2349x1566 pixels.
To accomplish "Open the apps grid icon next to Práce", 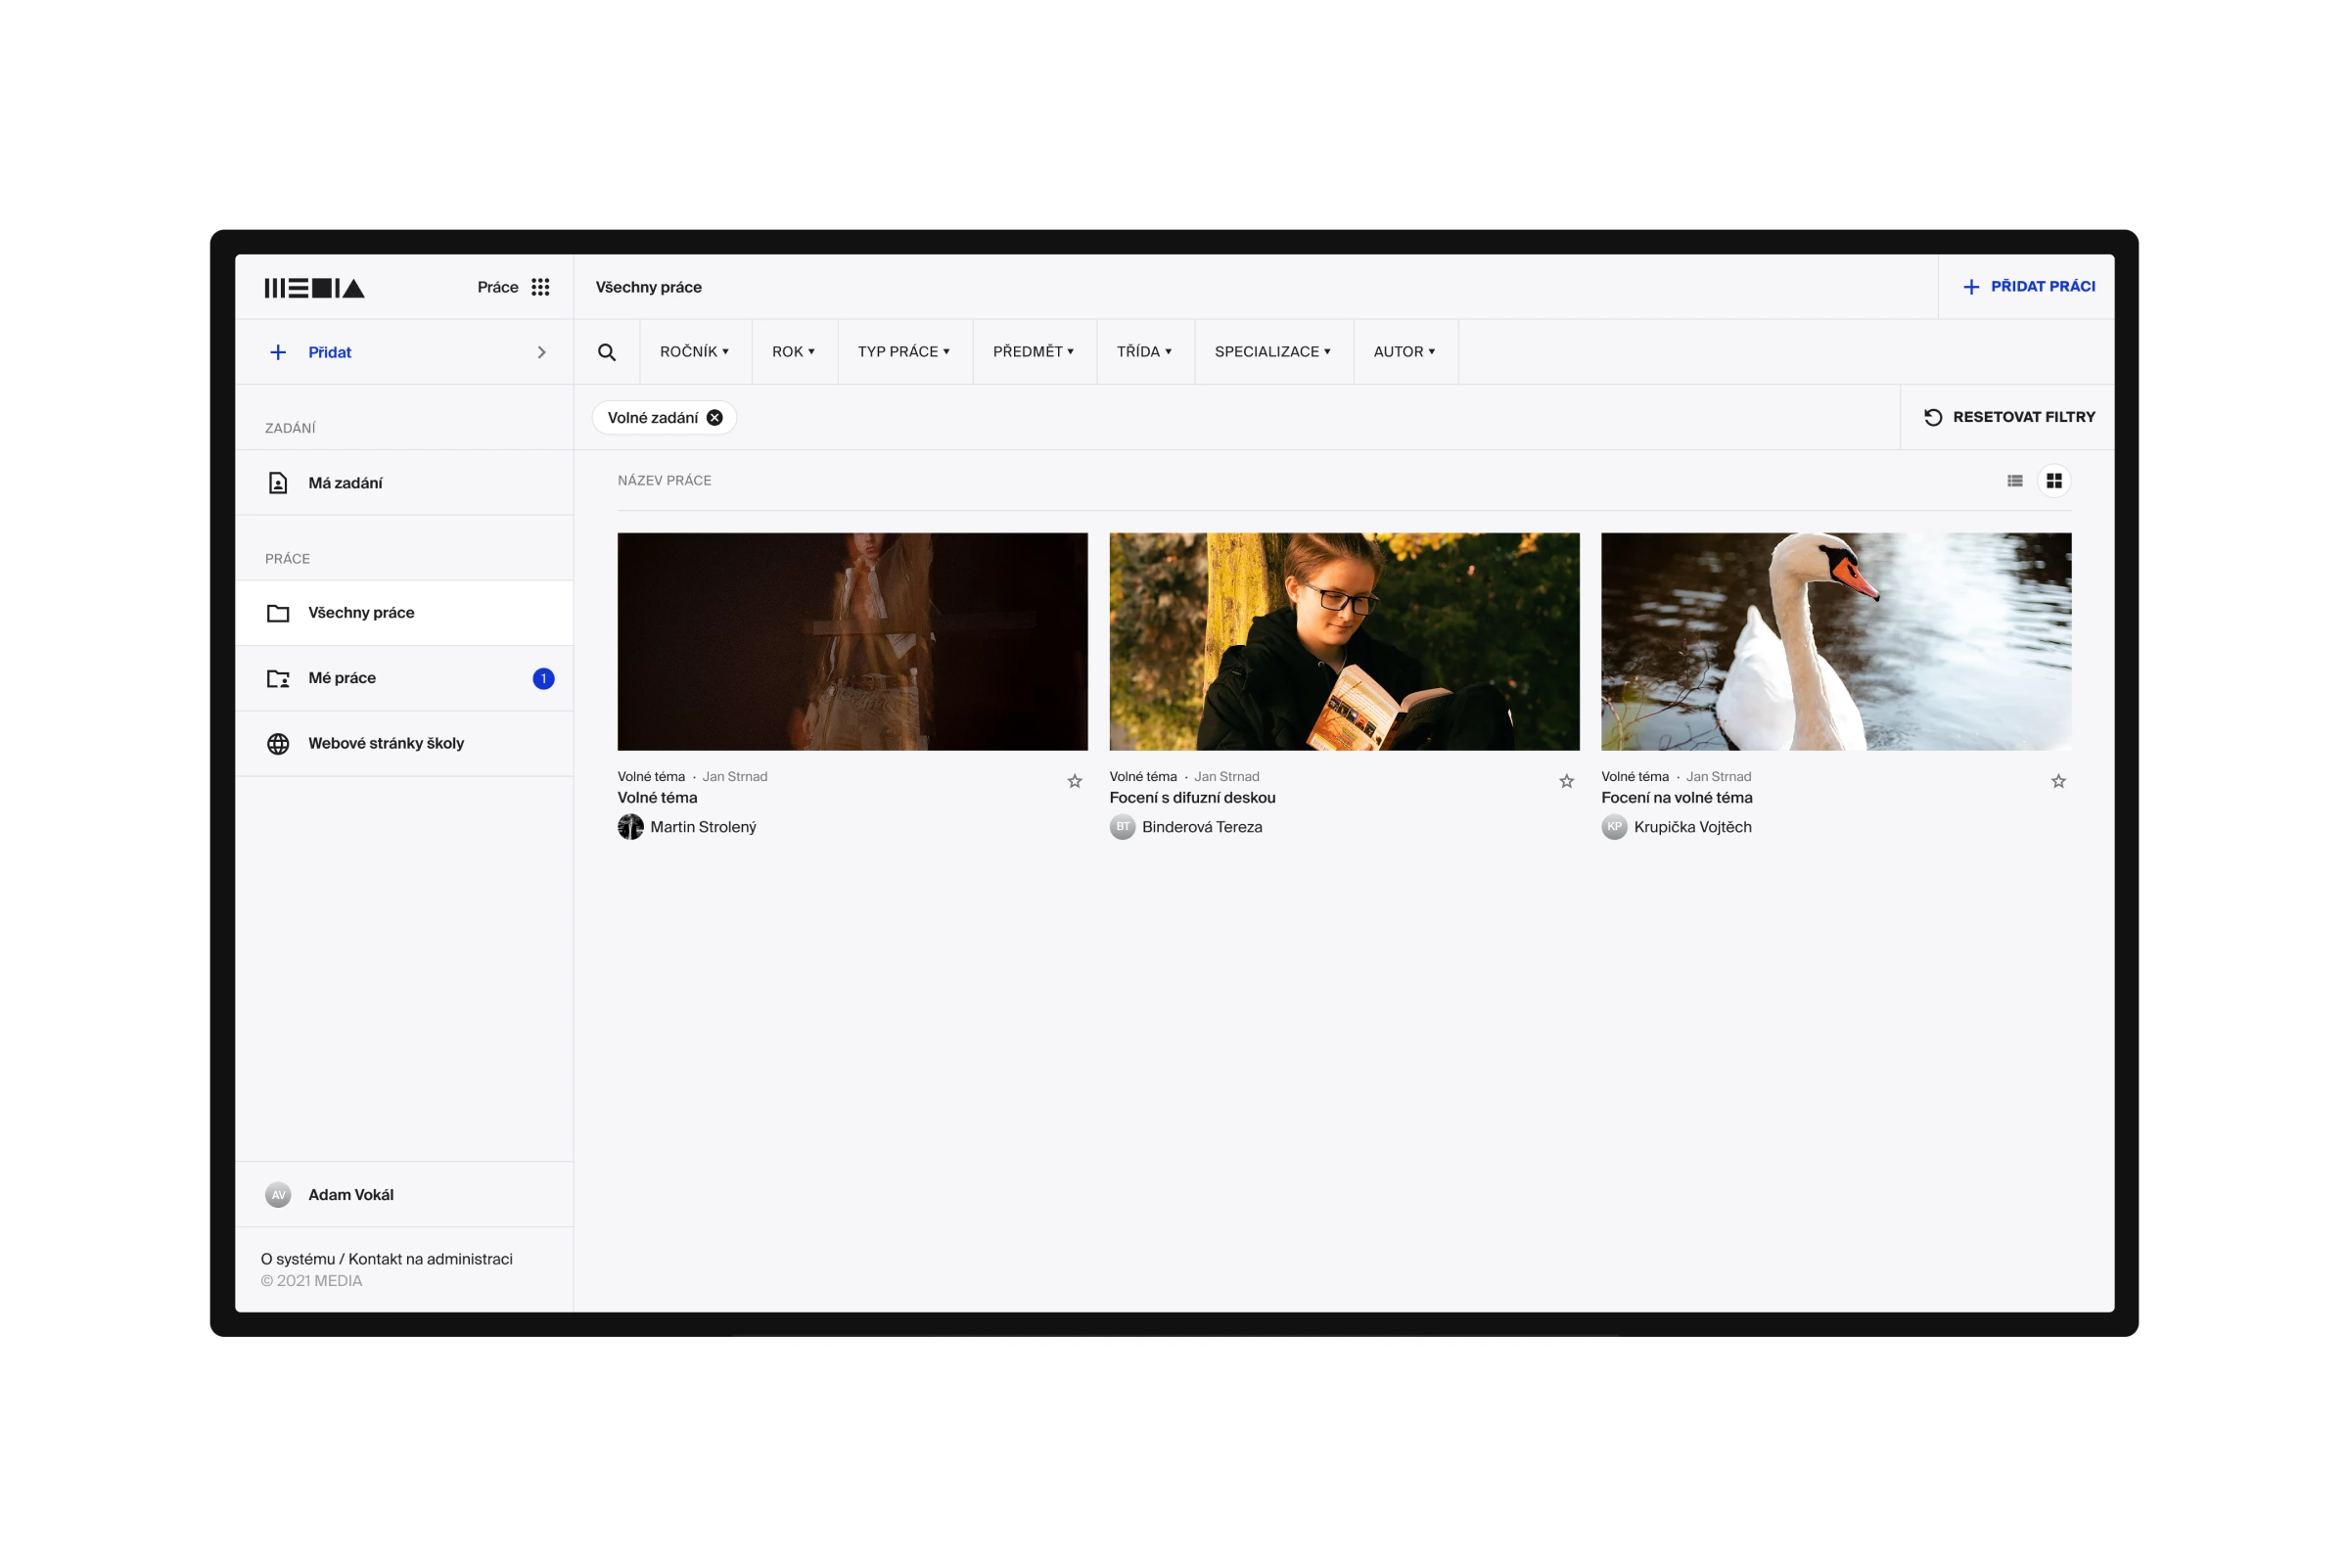I will click(x=540, y=287).
